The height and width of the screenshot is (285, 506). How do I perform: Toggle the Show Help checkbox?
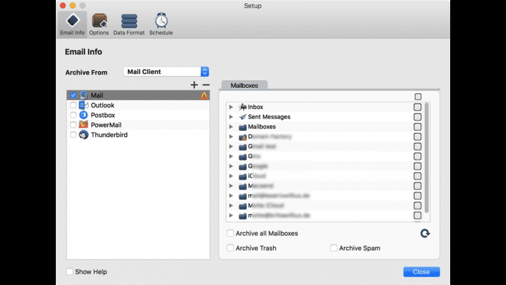pyautogui.click(x=70, y=272)
